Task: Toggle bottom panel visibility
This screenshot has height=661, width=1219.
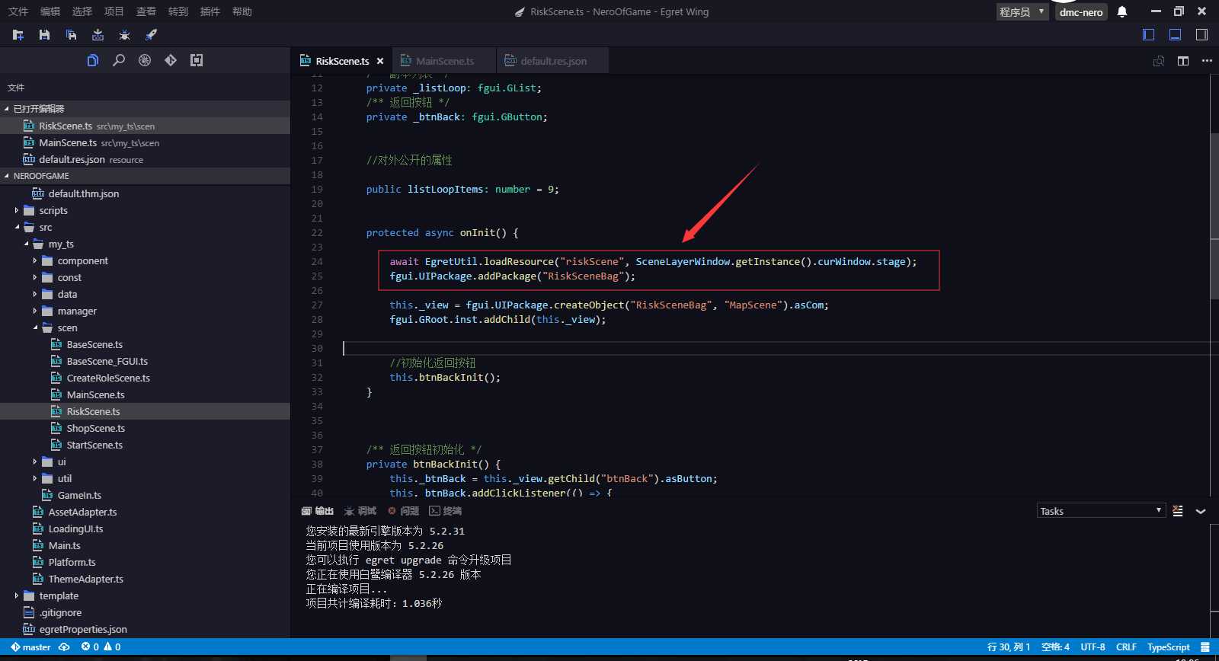Action: click(1176, 34)
